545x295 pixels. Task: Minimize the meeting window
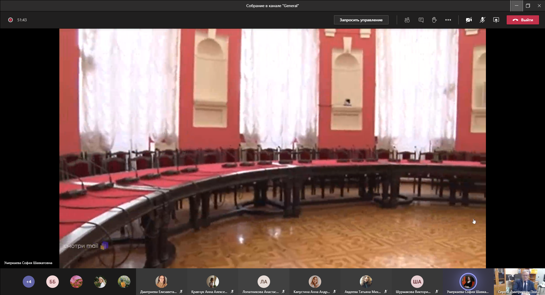[516, 6]
